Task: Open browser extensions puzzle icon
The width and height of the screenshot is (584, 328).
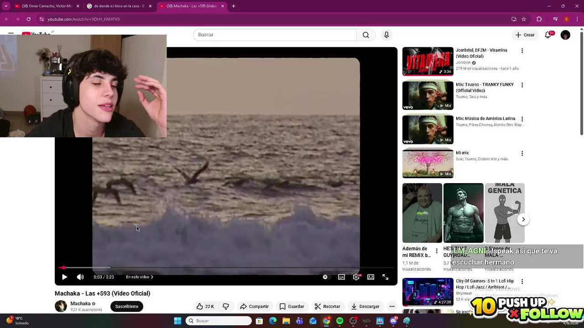Action: pos(539,19)
